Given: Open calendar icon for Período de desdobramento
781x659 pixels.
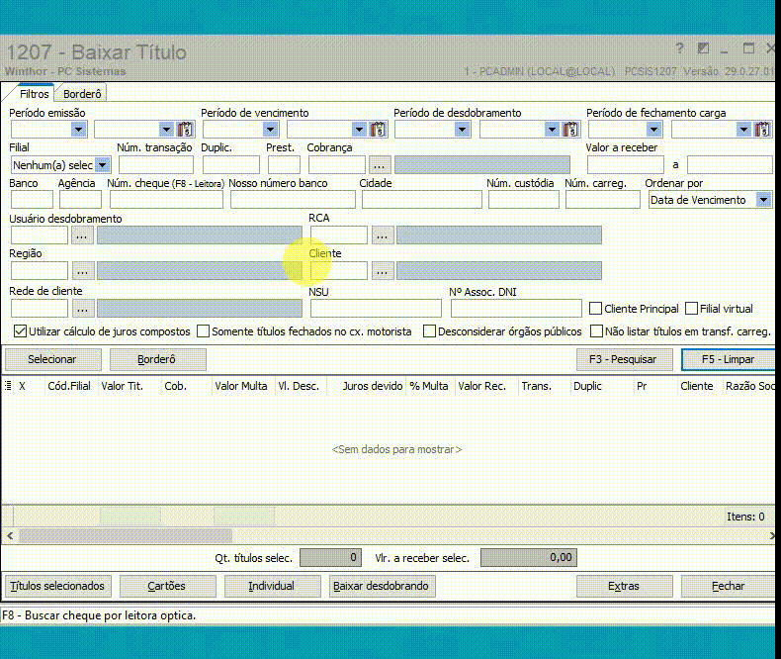Looking at the screenshot, I should click(x=570, y=130).
